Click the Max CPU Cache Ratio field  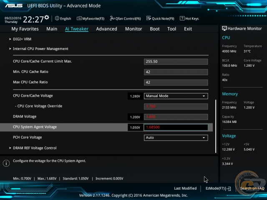(x=176, y=82)
